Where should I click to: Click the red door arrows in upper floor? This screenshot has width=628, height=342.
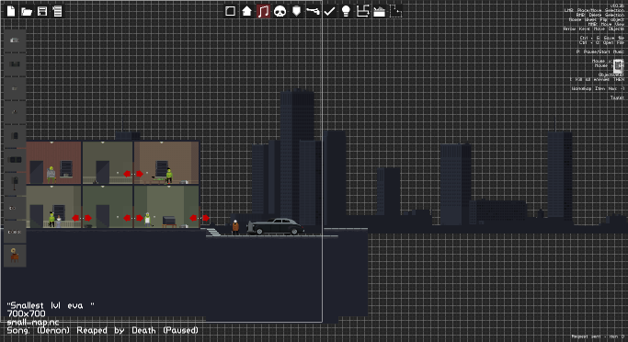tap(133, 174)
